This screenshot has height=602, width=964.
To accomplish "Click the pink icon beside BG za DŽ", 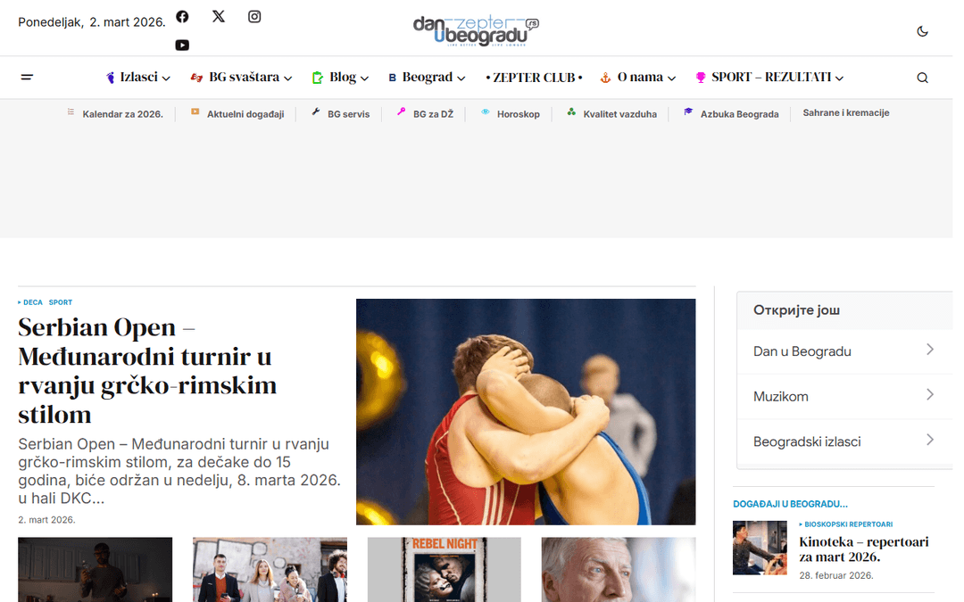I will click(x=401, y=111).
